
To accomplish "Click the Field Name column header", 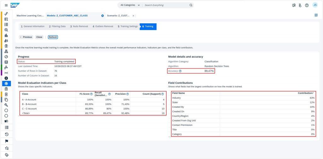I will tap(179, 93).
